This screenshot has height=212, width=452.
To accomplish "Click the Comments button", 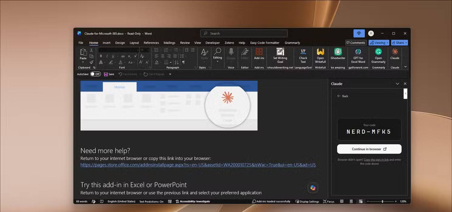I will point(356,43).
